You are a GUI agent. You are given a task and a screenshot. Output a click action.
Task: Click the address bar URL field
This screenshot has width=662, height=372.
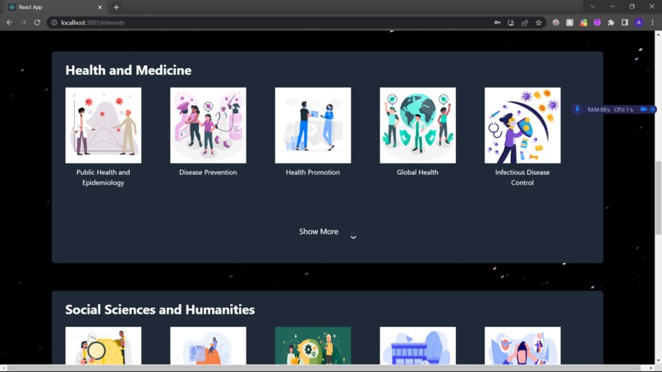click(270, 22)
